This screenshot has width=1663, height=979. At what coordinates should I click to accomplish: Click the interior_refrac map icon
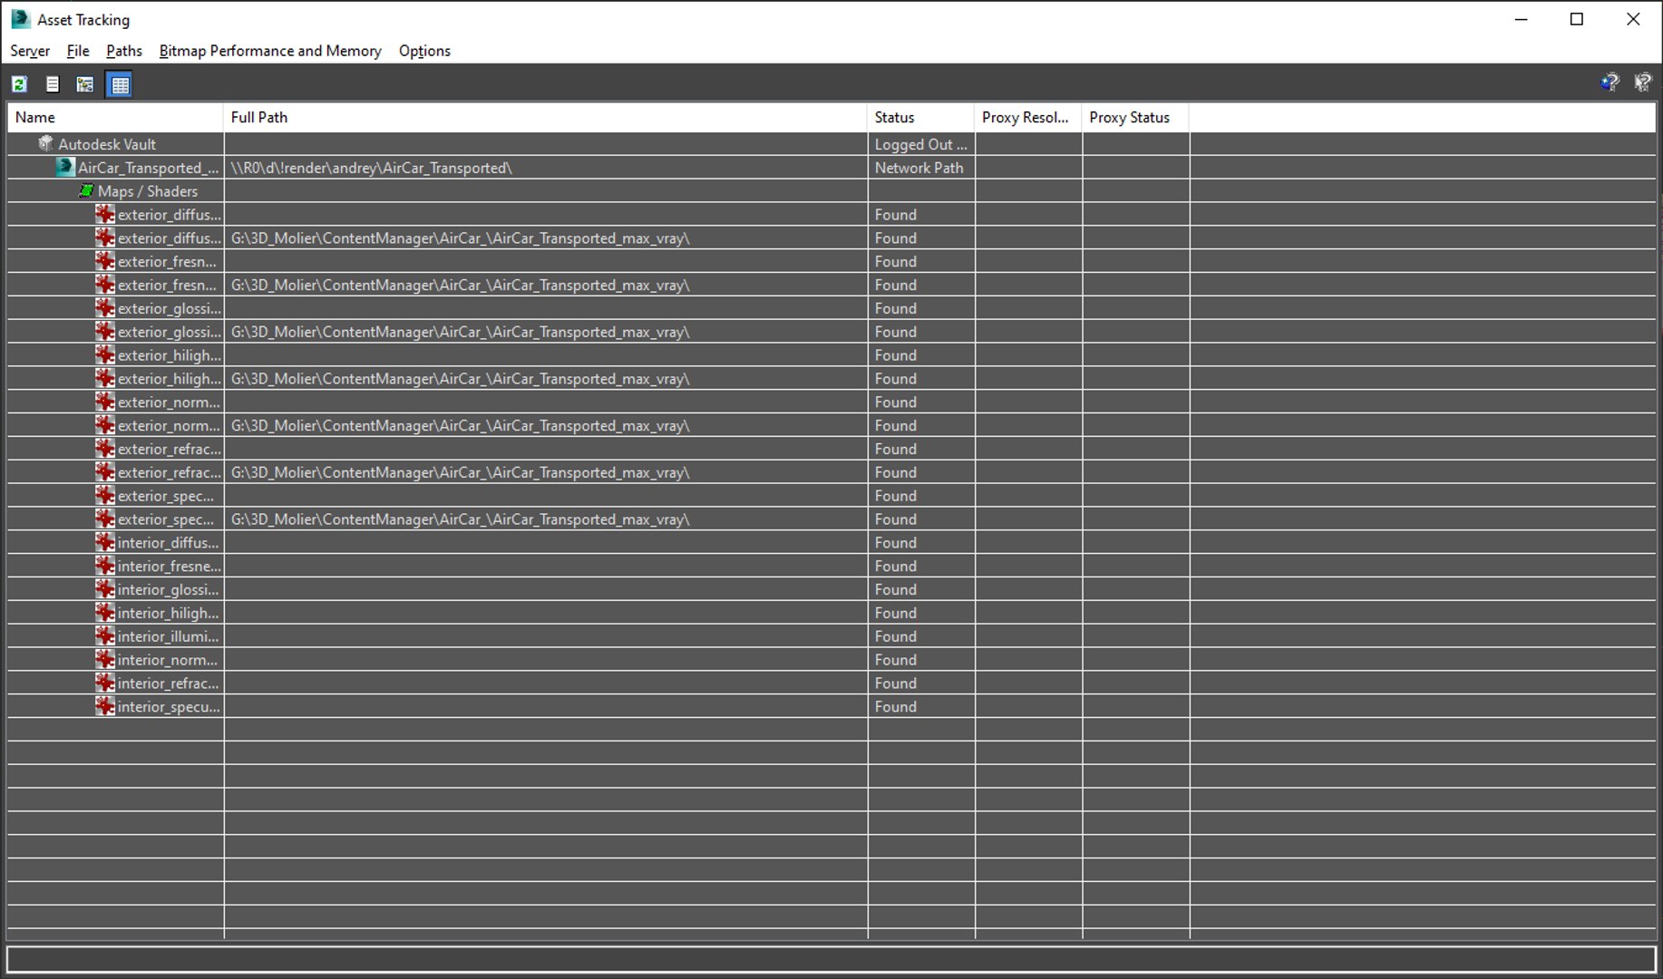pyautogui.click(x=105, y=683)
